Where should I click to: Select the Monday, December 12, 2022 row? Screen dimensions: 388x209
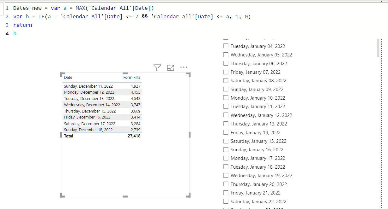click(x=102, y=92)
